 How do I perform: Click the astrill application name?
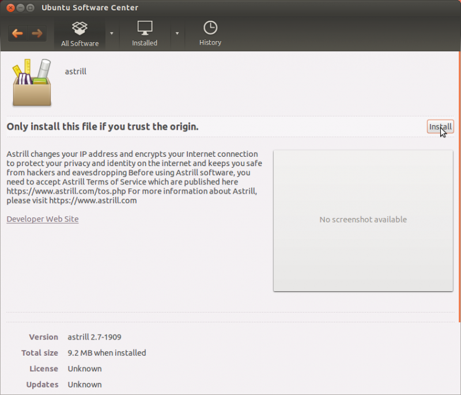coord(75,72)
